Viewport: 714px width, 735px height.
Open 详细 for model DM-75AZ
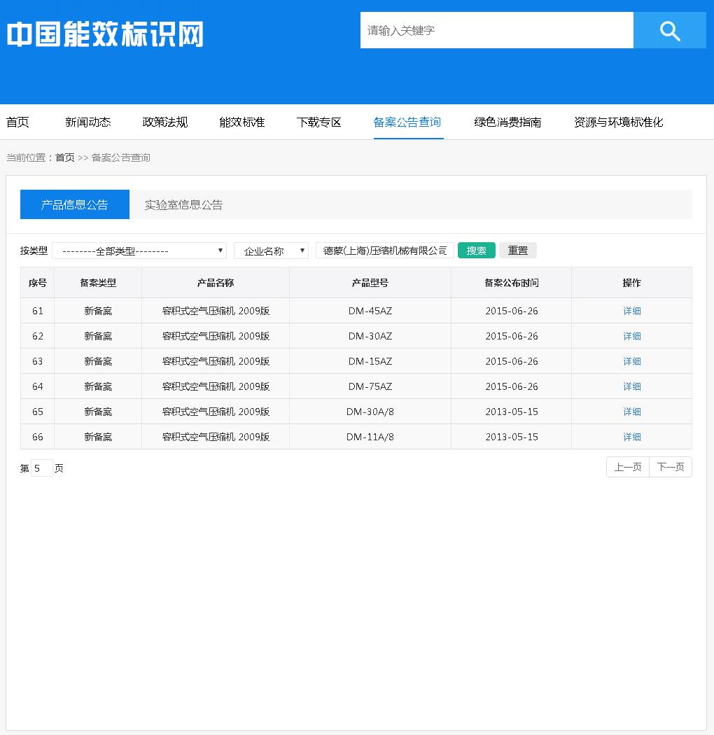point(631,386)
